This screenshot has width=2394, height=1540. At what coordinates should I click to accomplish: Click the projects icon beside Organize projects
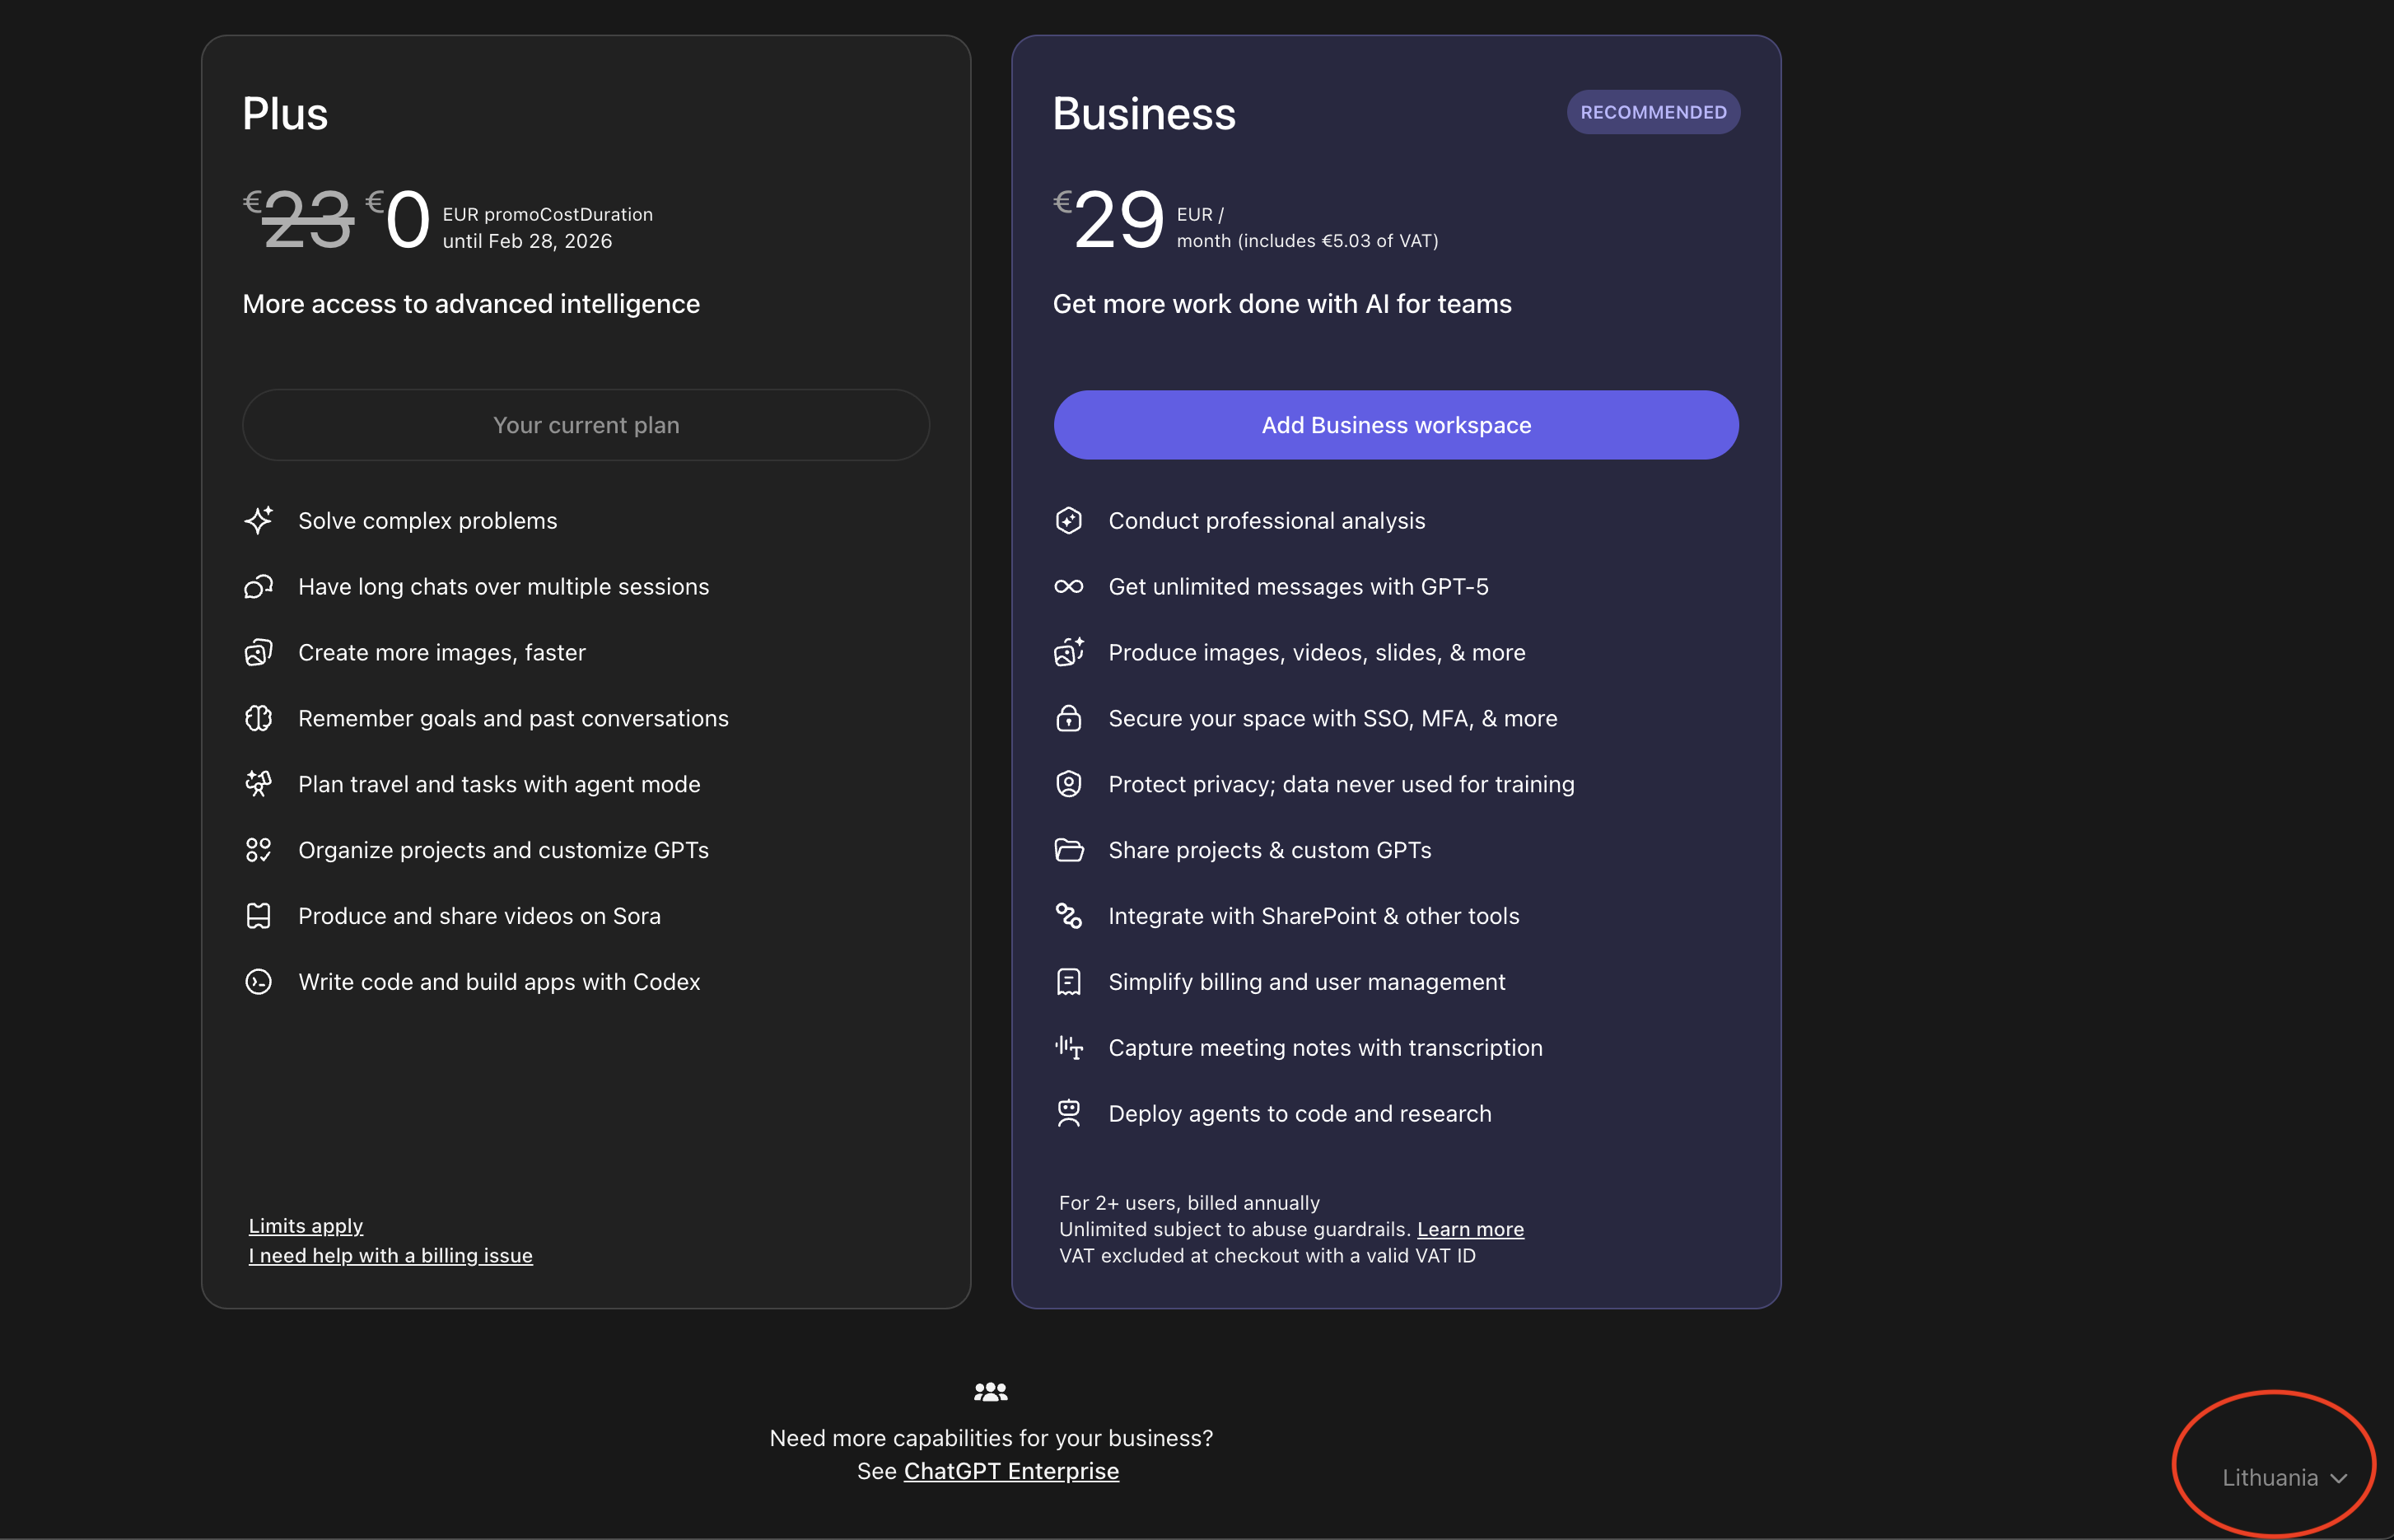pyautogui.click(x=259, y=849)
